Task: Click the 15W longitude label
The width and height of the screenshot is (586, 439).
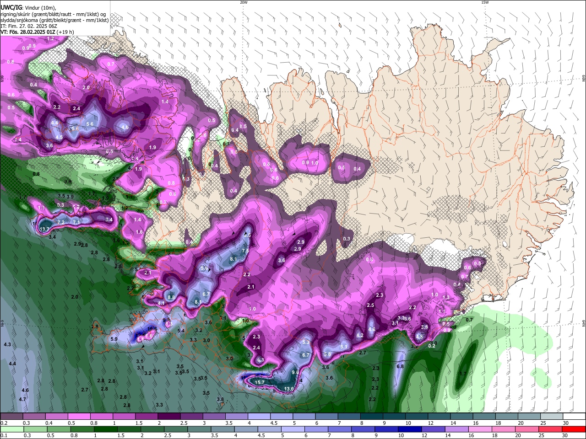Action: [x=485, y=2]
